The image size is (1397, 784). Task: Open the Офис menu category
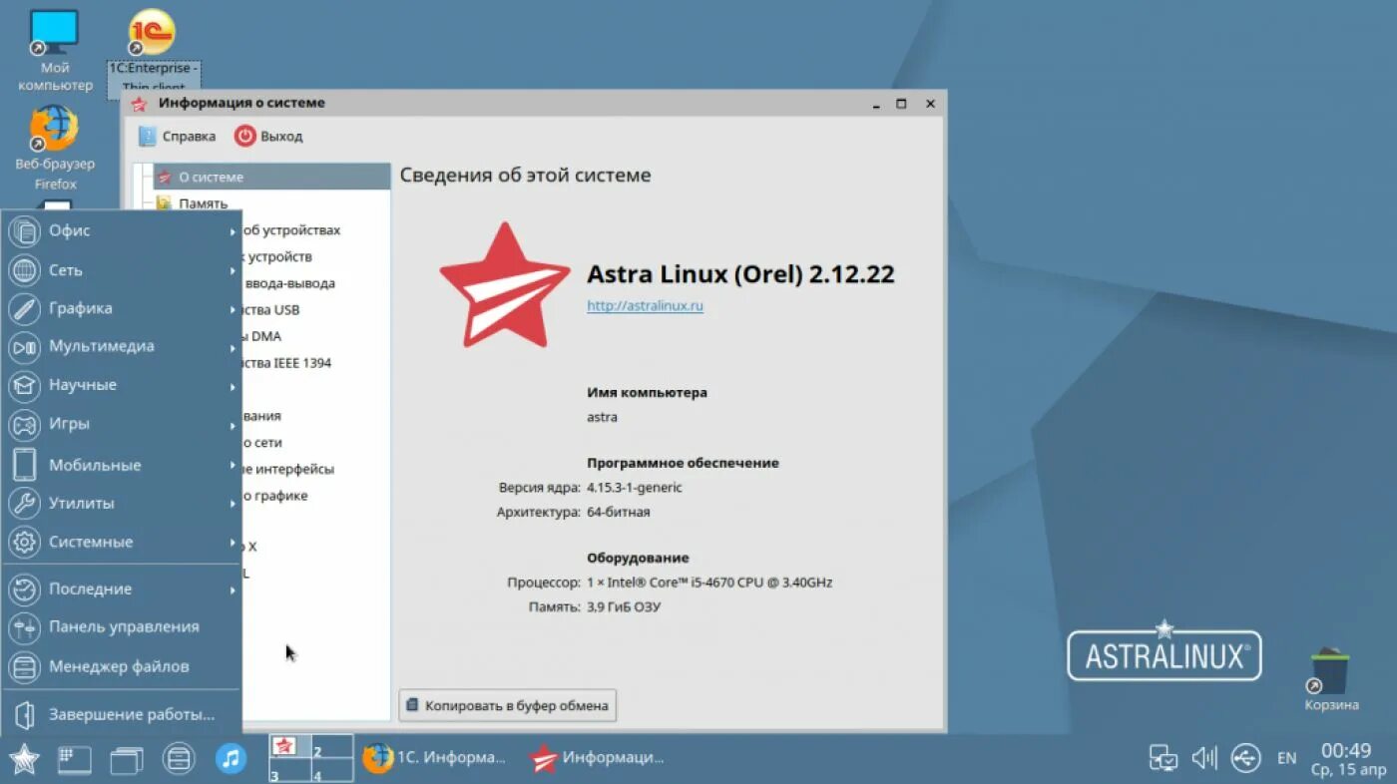[x=122, y=231]
